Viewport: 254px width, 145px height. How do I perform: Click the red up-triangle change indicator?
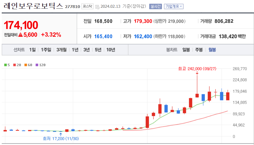click(20, 34)
